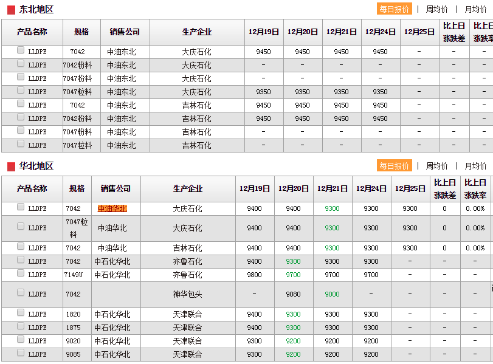
Task: Click 12月19日 header in 东北地区 table
Action: coord(264,32)
